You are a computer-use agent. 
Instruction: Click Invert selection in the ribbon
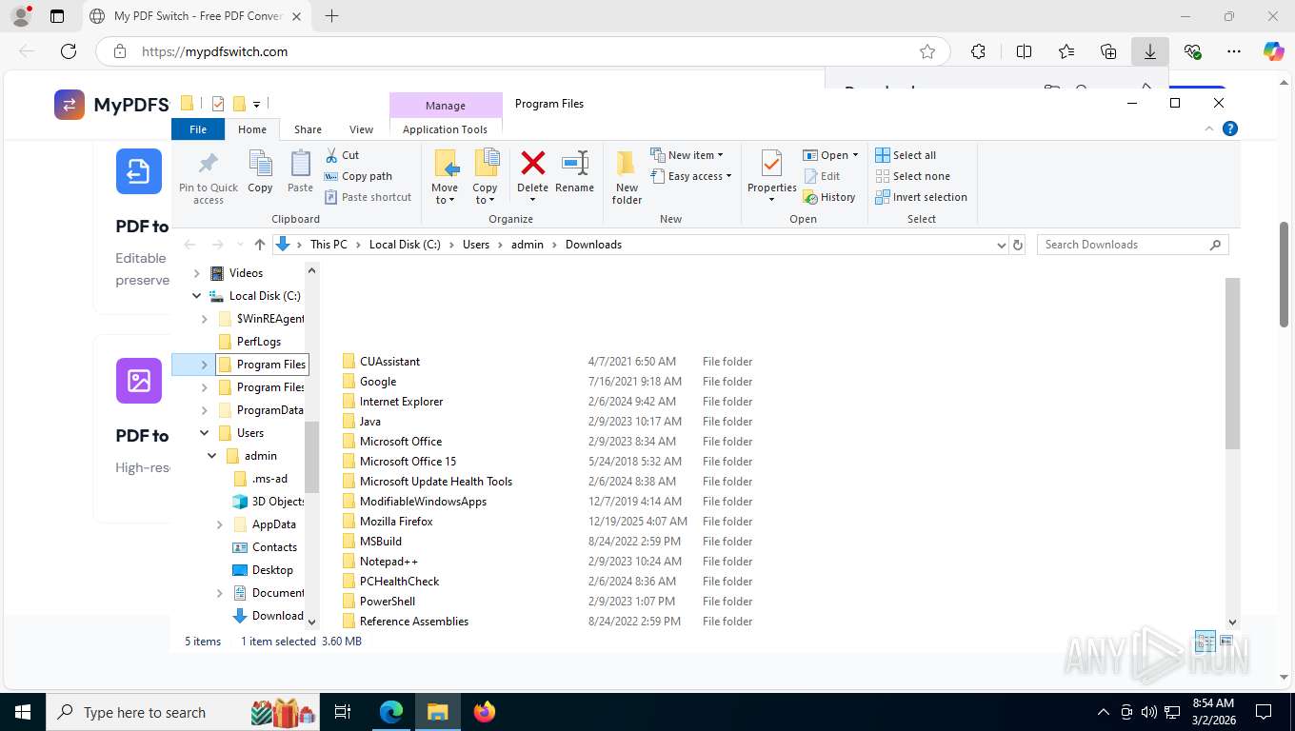coord(921,197)
